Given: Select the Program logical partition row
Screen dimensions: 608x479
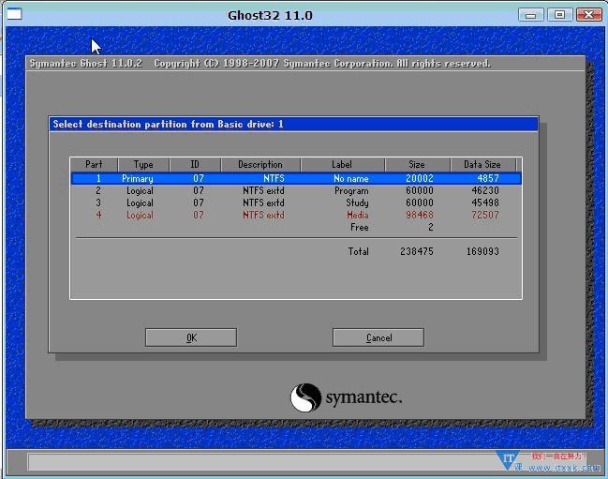Looking at the screenshot, I should (x=296, y=191).
